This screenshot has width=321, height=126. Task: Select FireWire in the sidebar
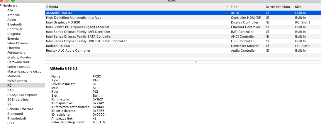point(13,48)
